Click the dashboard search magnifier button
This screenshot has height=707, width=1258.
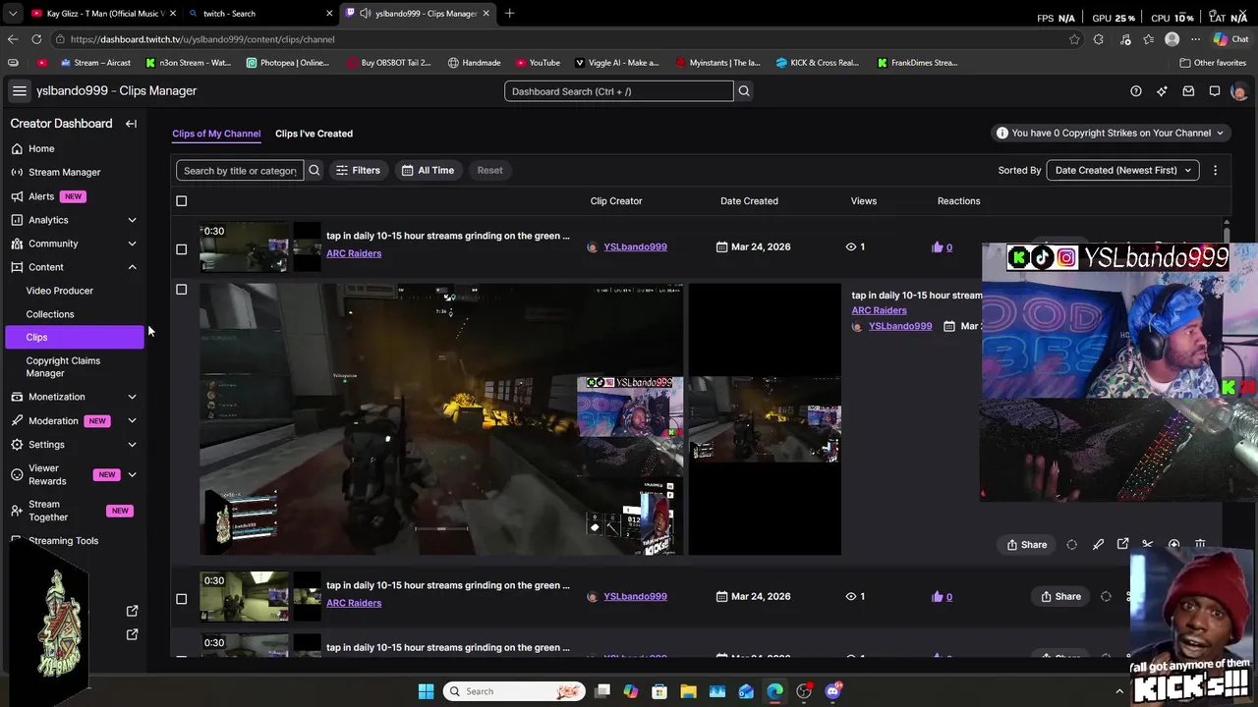point(744,91)
